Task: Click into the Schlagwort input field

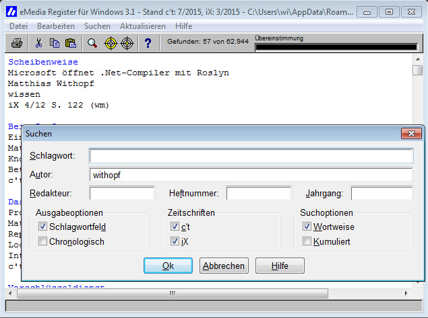Action: point(251,156)
